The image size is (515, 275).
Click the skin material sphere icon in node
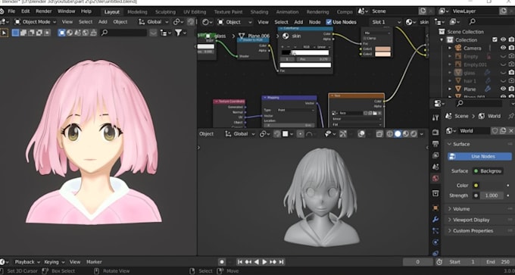tap(286, 36)
